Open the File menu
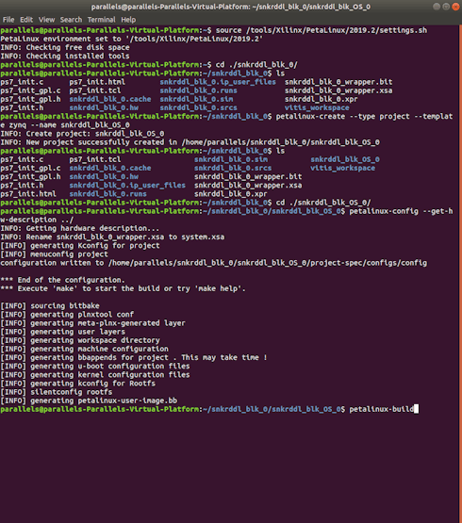The image size is (462, 523). [x=8, y=20]
